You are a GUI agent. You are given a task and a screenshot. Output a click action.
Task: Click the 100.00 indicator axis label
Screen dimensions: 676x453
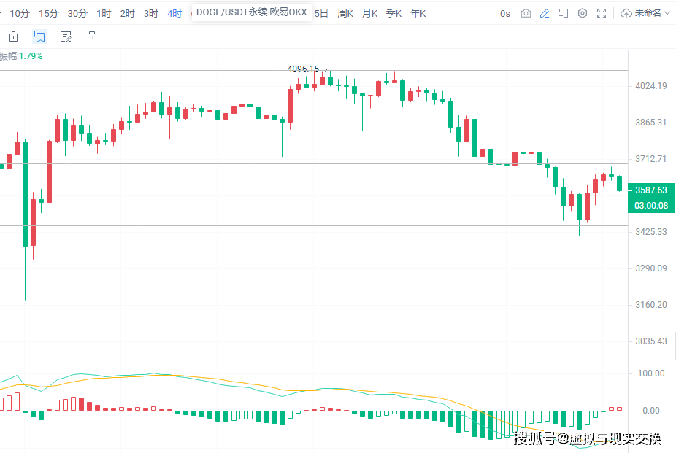pos(651,373)
